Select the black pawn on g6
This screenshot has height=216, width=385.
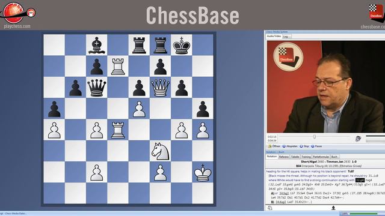pos(182,88)
